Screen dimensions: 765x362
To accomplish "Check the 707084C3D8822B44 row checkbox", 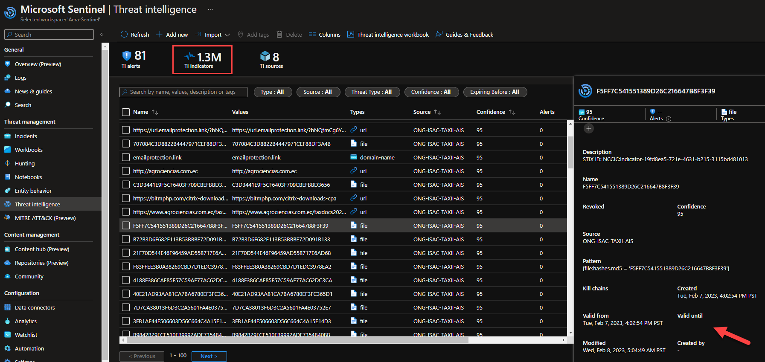I will (126, 144).
